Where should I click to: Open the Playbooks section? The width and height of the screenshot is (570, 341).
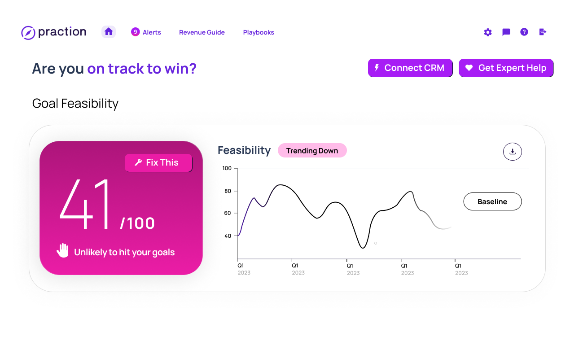coord(259,32)
